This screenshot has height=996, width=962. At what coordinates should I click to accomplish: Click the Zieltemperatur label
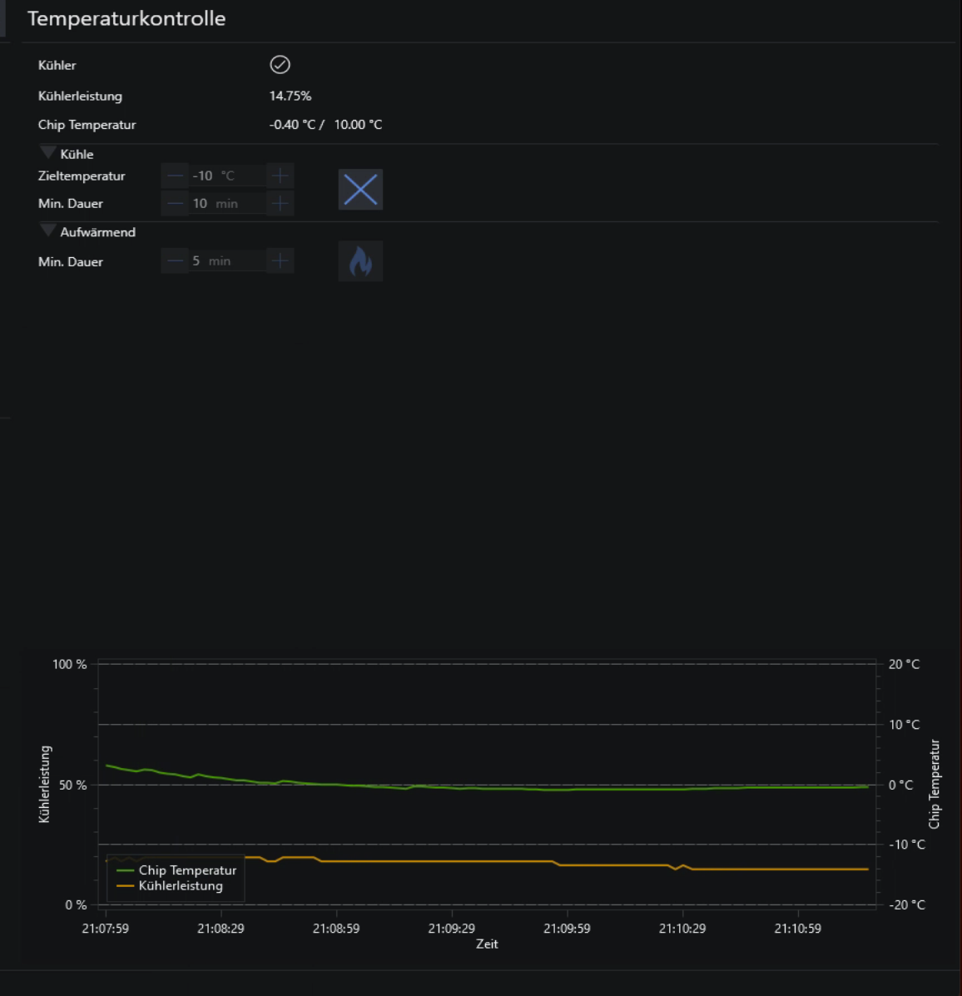coord(82,176)
